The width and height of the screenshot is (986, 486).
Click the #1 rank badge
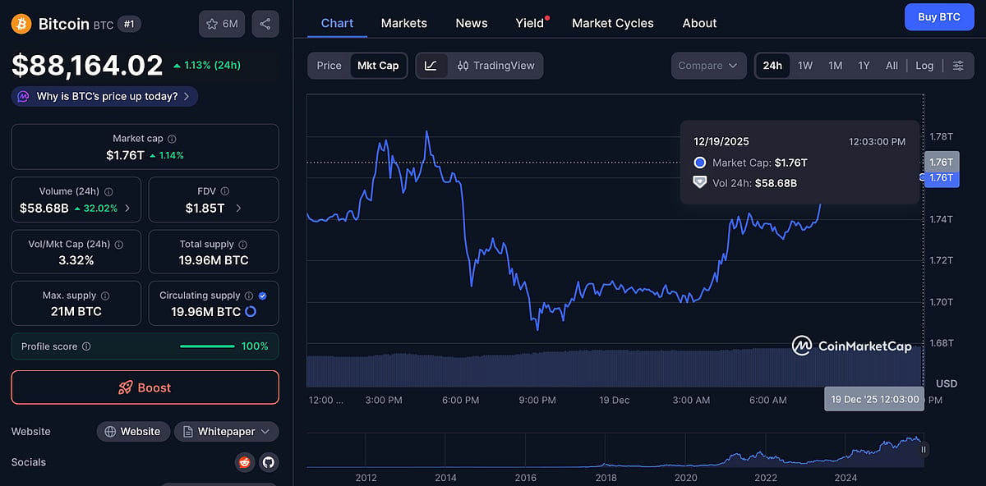tap(129, 24)
